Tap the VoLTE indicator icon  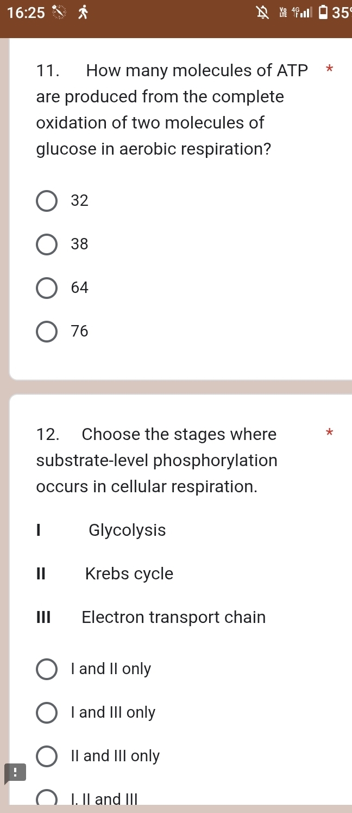(x=283, y=12)
